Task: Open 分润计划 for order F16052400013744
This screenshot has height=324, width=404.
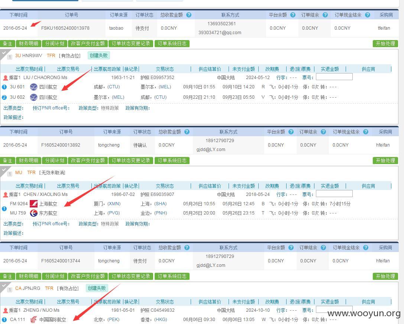Action: coord(55,276)
